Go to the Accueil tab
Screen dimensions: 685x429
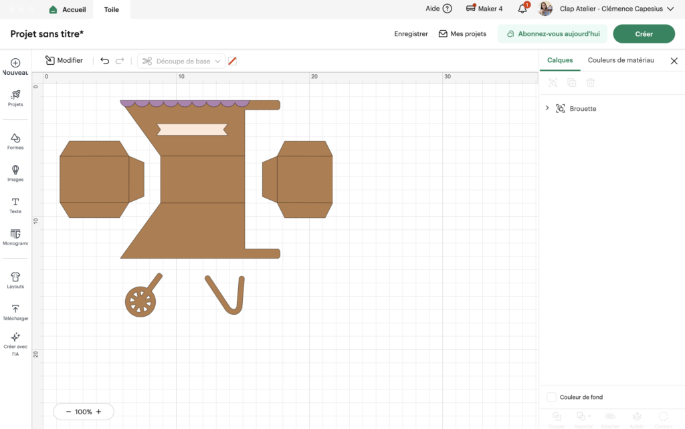coord(68,9)
